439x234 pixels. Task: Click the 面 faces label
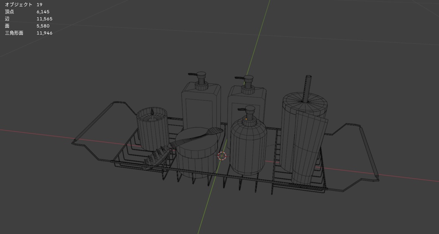(x=7, y=26)
